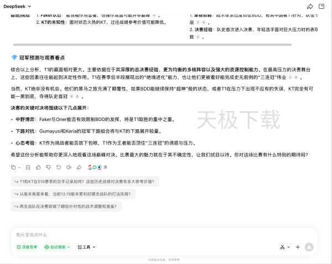Click the plus icon to add attachment
332x264 pixels.
pos(298,247)
